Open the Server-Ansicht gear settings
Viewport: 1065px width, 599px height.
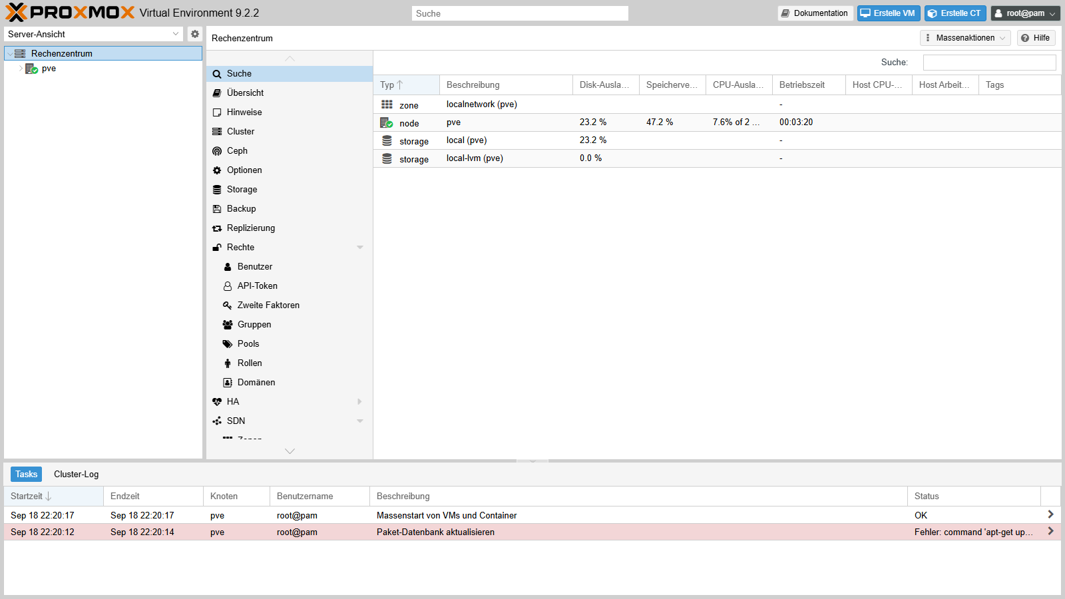point(194,34)
